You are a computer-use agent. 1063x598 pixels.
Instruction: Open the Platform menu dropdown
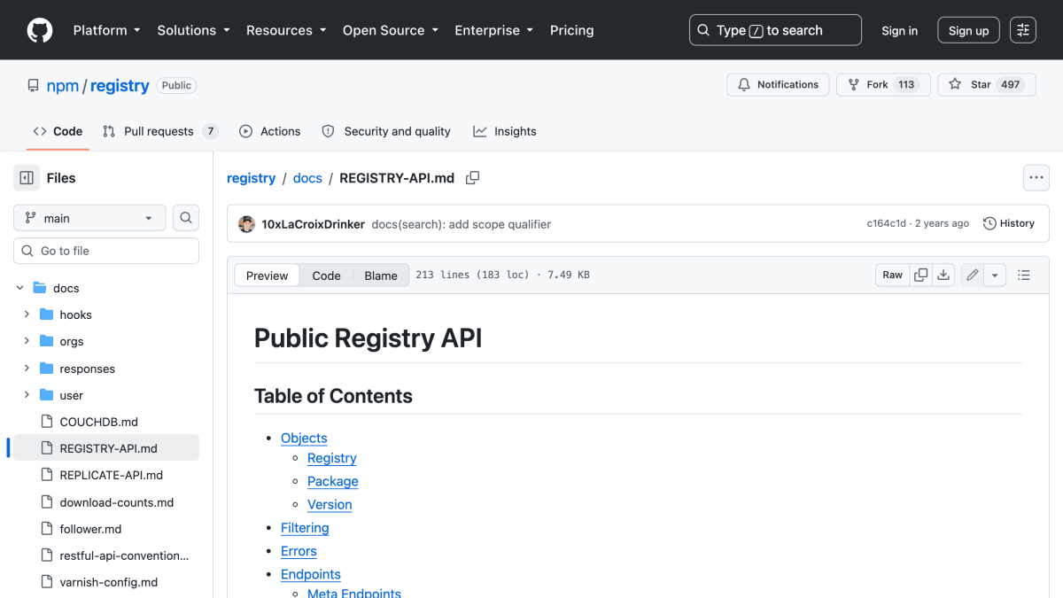[x=106, y=30]
